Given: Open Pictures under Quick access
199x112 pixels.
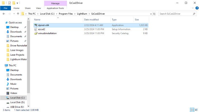Looking at the screenshot, I should pyautogui.click(x=14, y=41).
